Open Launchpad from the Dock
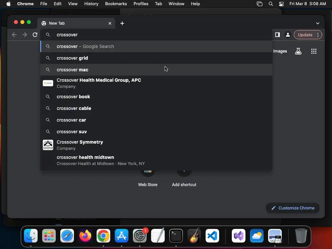This screenshot has width=332, height=249. tap(49, 236)
